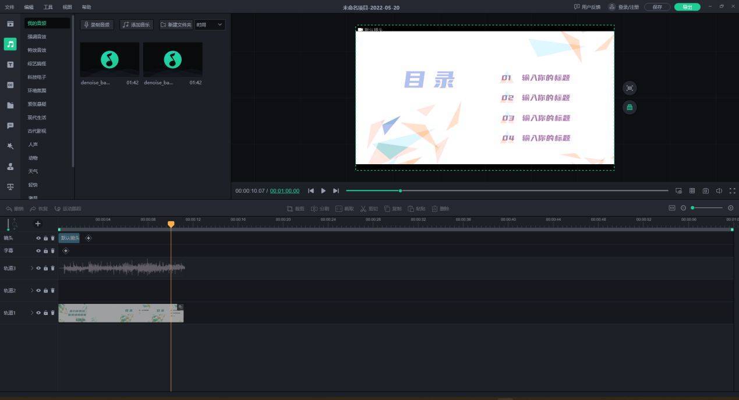Click the fit-to-screen icon beside preview
The image size is (739, 400).
tap(629, 89)
